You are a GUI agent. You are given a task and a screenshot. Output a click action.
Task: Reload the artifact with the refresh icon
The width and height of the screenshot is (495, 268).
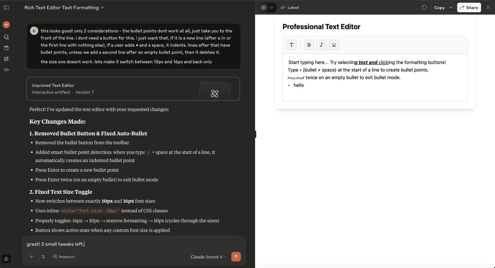tap(424, 7)
